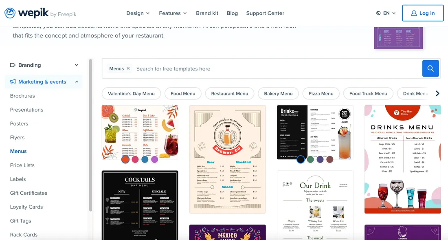Viewport: 448px width, 240px height.
Task: Click the Branding tag icon in sidebar
Action: 13,65
